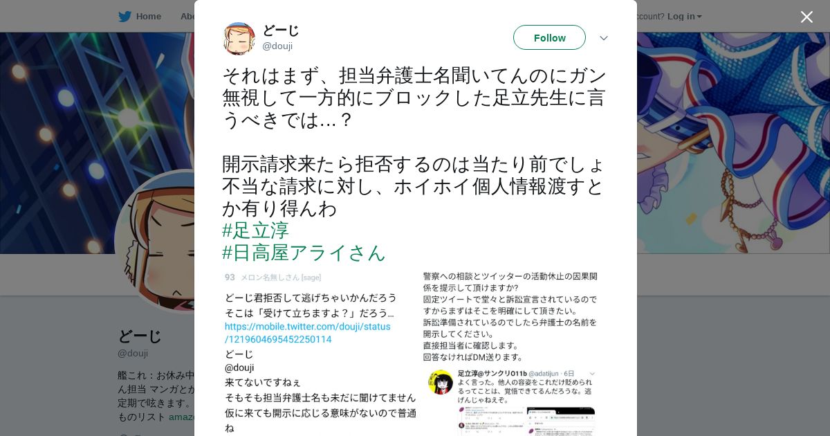Open the About menu item
This screenshot has width=830, height=436.
coord(187,16)
